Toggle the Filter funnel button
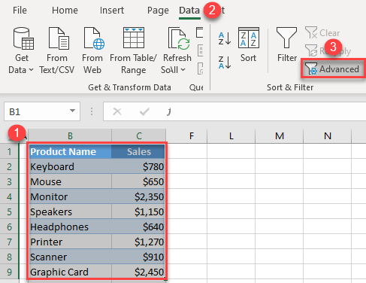The height and width of the screenshot is (283, 366). click(286, 45)
